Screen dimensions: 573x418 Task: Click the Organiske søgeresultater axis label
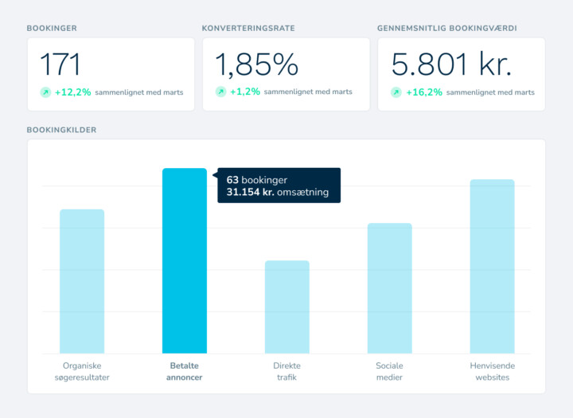click(x=82, y=371)
